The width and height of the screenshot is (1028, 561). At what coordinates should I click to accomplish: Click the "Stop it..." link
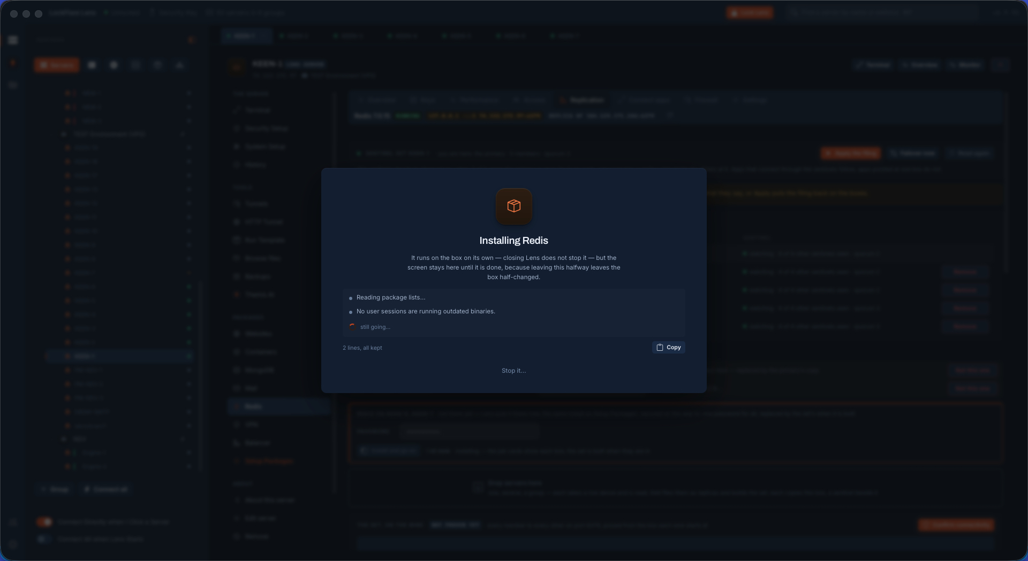[x=514, y=371]
